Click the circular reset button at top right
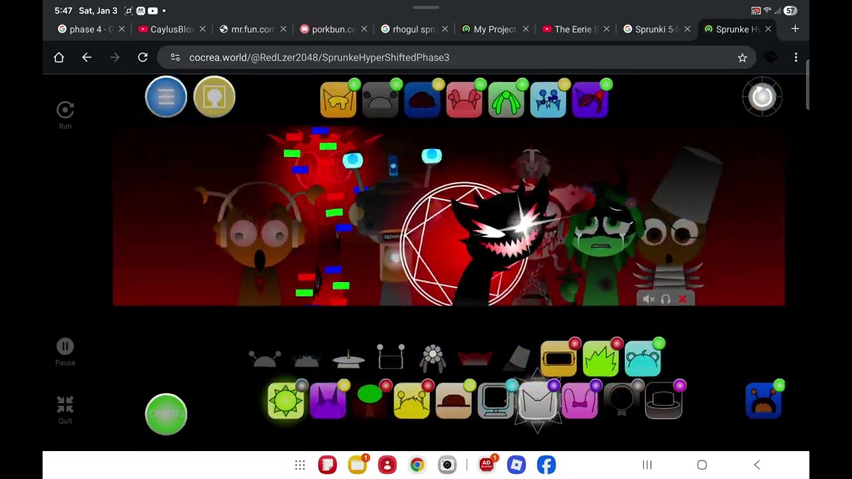 [x=762, y=97]
